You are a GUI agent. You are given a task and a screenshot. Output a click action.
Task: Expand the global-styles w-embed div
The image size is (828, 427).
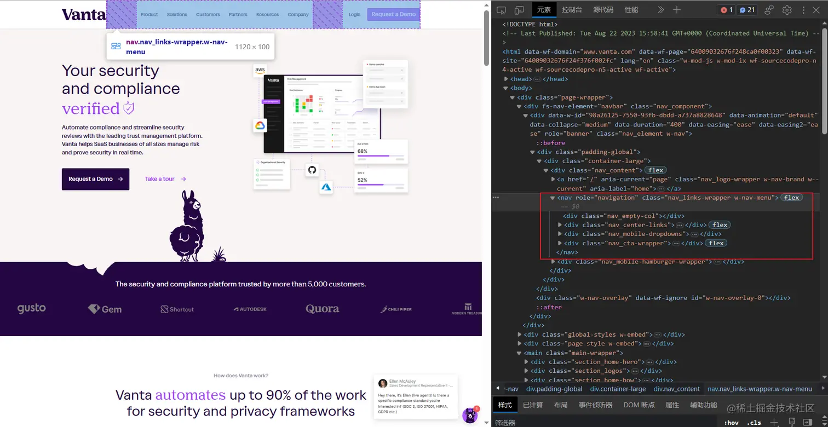pyautogui.click(x=520, y=334)
